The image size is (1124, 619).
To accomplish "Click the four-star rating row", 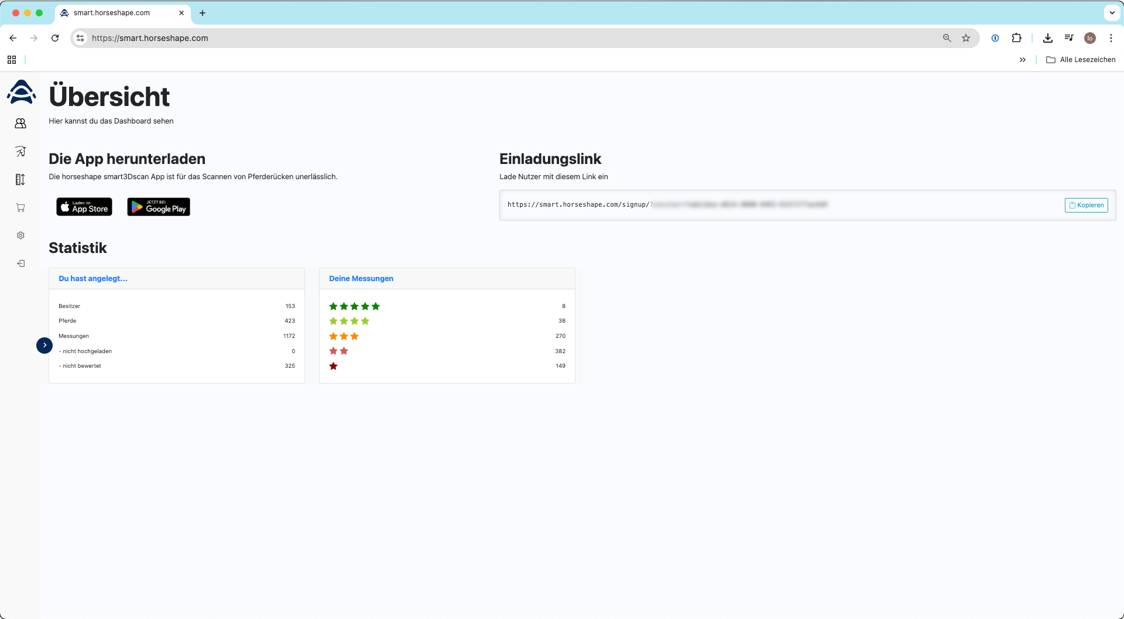I will 447,321.
